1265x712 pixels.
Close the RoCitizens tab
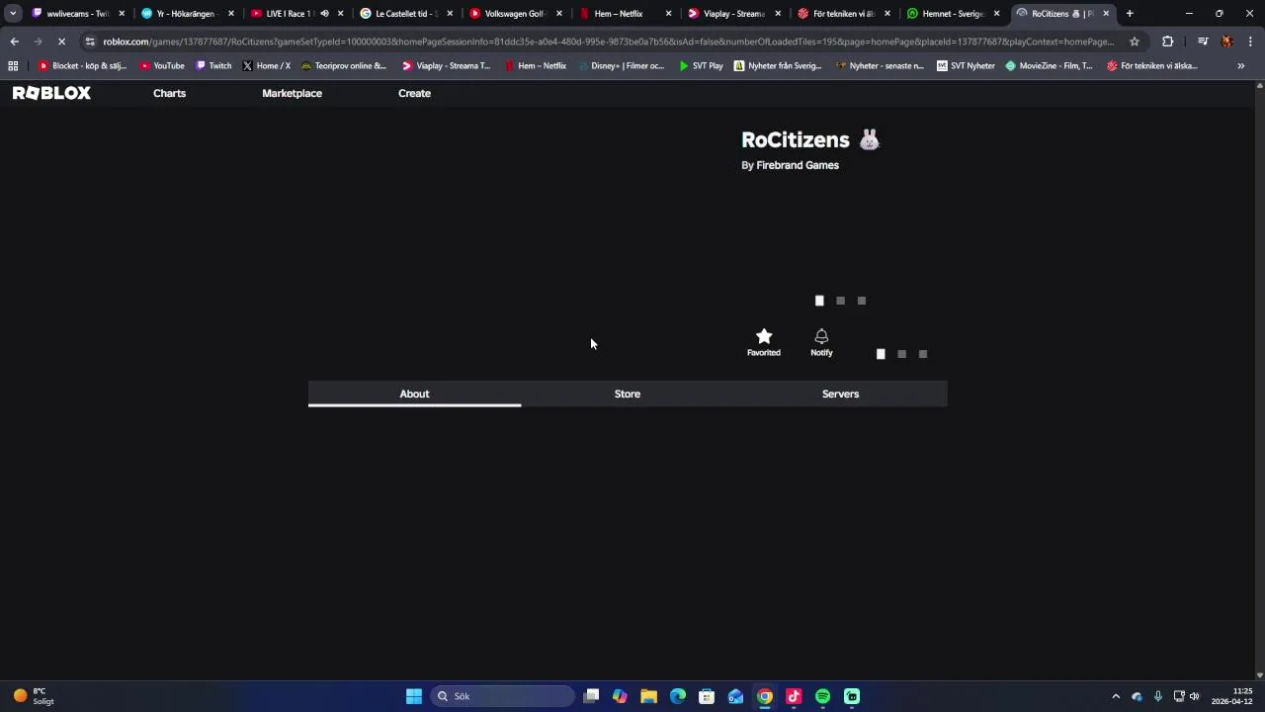click(x=1106, y=14)
